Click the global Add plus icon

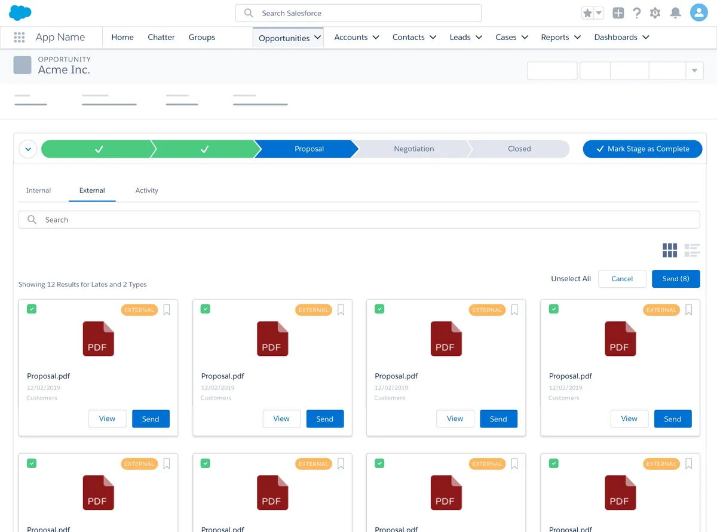coord(618,13)
